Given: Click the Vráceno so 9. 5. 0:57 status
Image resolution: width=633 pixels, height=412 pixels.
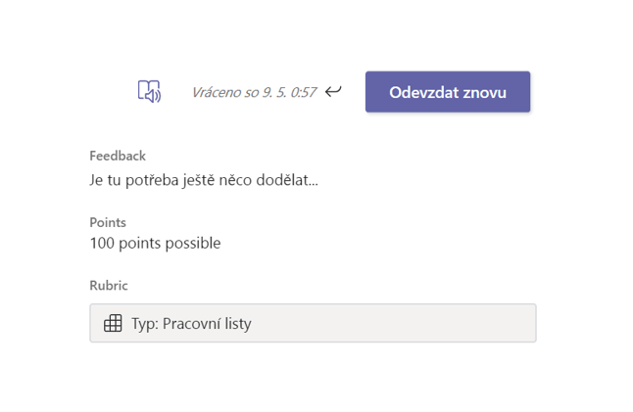Looking at the screenshot, I should [x=254, y=93].
